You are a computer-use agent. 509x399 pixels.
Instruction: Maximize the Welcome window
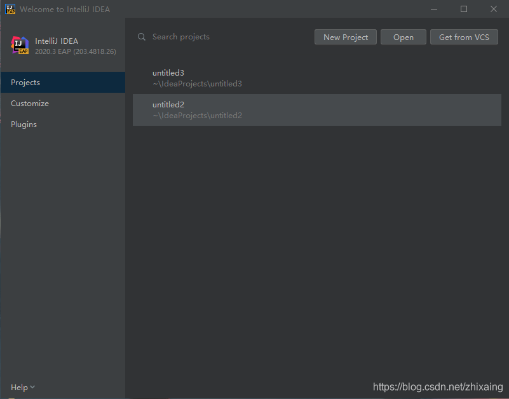(464, 9)
